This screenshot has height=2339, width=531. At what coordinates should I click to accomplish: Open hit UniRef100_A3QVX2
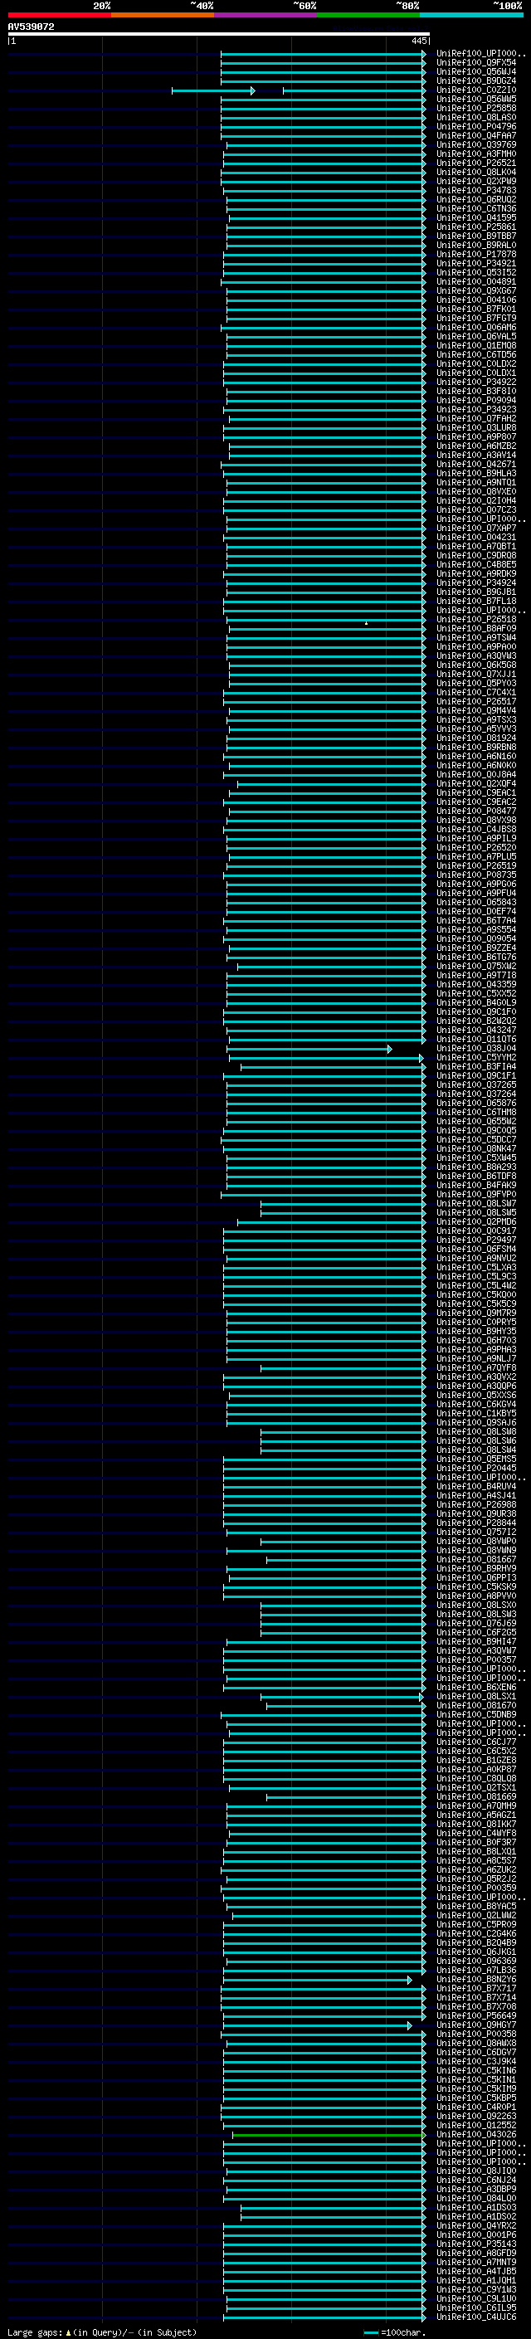(x=475, y=1376)
